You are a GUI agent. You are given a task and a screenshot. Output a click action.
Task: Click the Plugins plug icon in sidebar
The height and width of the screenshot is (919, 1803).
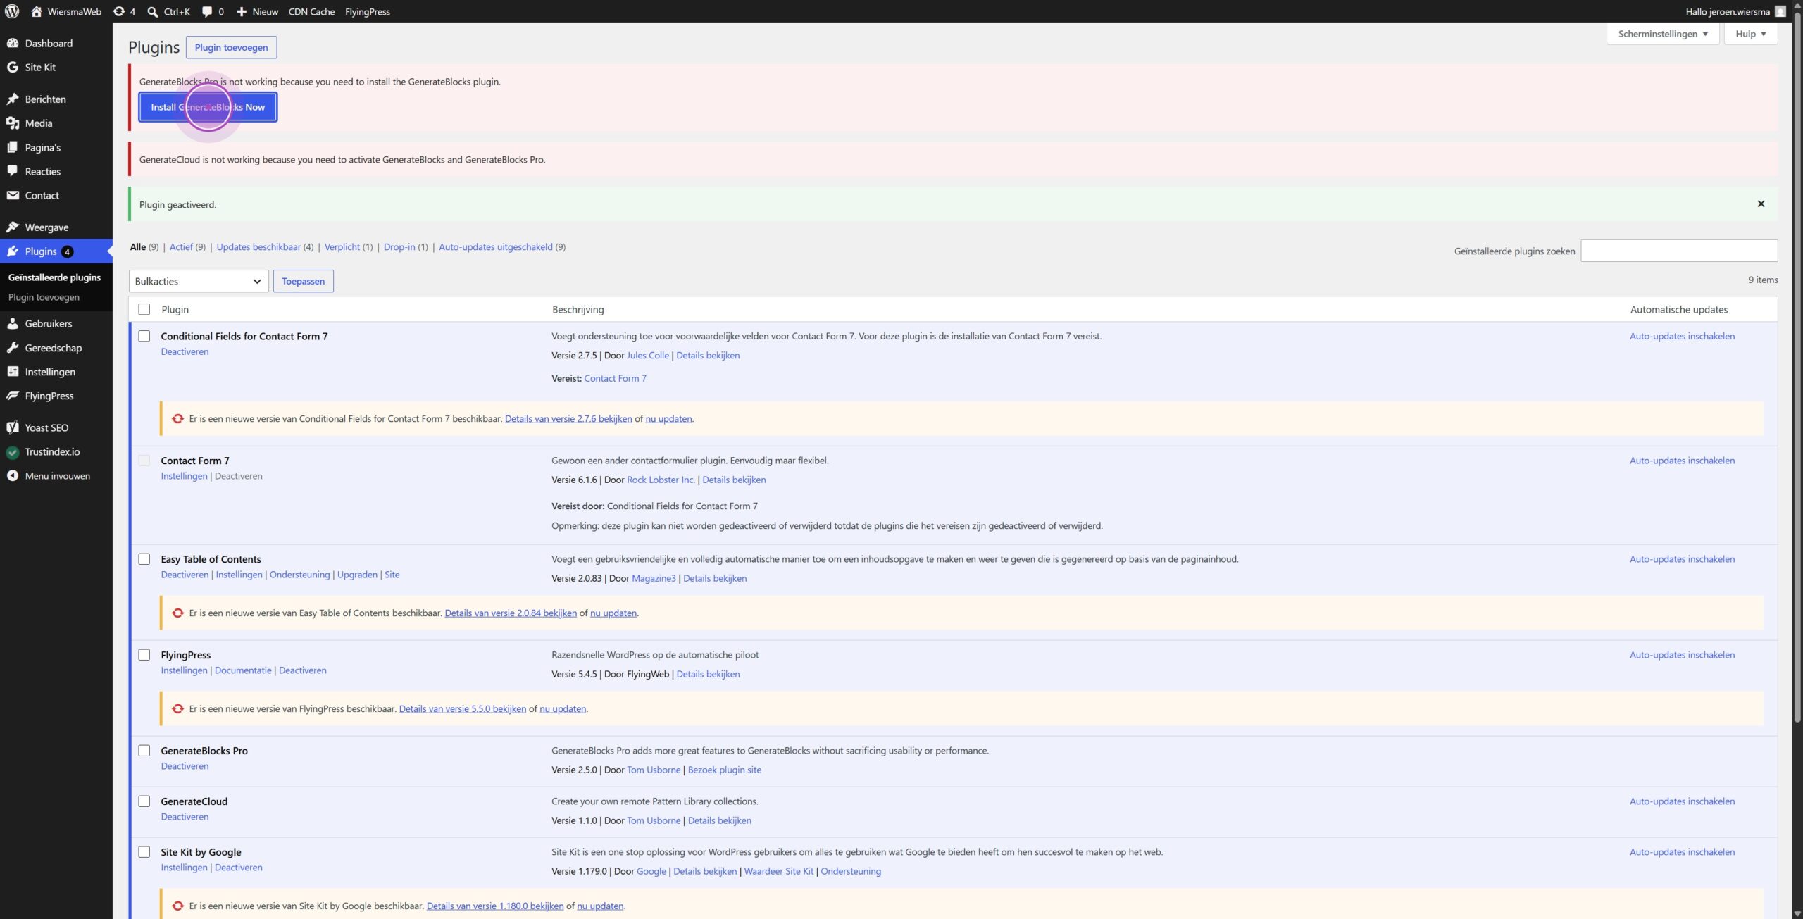(13, 251)
